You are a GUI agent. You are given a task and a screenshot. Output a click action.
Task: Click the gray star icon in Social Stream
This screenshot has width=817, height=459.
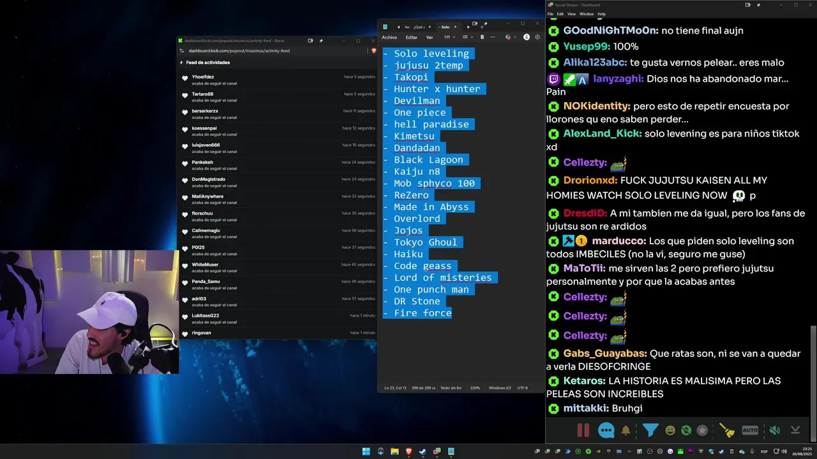(702, 430)
